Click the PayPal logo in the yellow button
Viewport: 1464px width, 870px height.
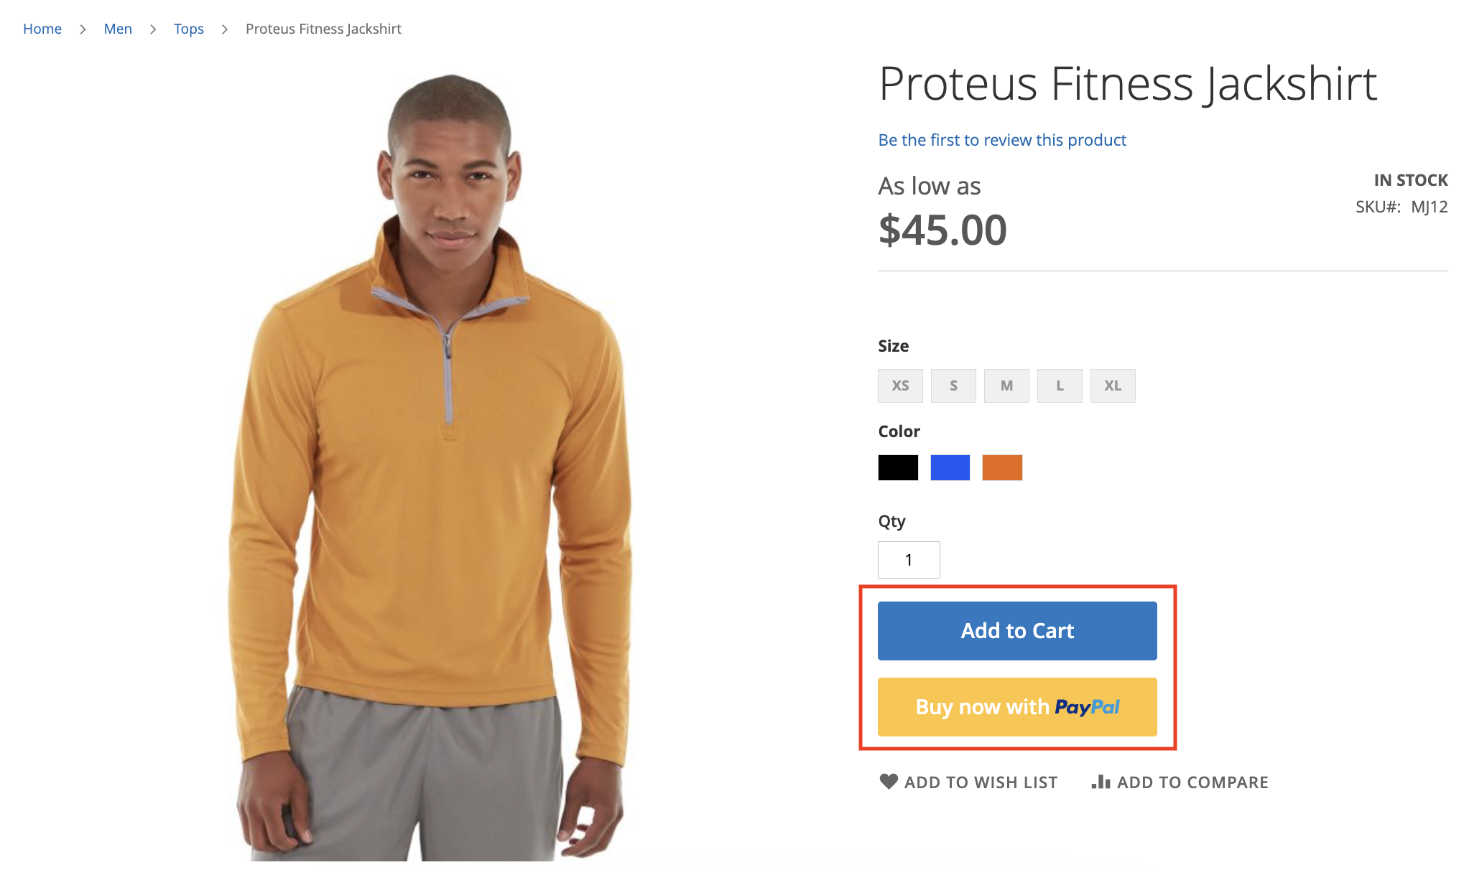tap(1087, 706)
